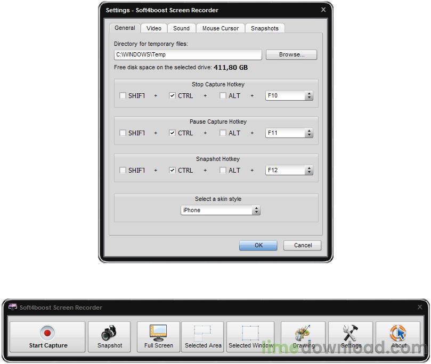Click the Browse button for temporary files
The width and height of the screenshot is (431, 364).
click(x=291, y=54)
